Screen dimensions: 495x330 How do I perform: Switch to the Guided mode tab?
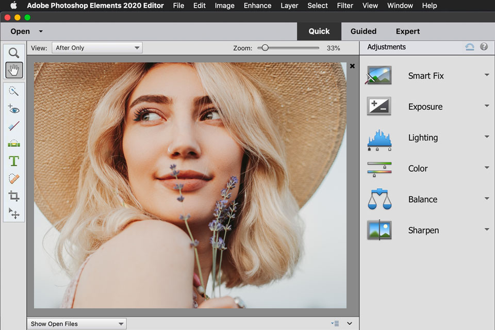pyautogui.click(x=364, y=31)
